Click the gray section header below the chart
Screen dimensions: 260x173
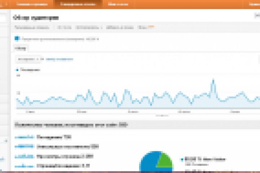[136, 125]
